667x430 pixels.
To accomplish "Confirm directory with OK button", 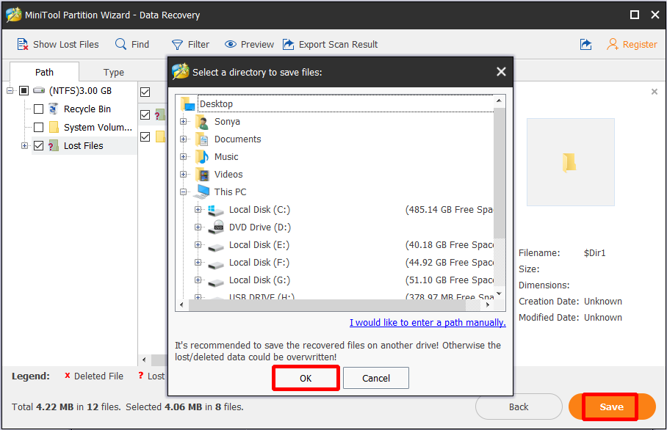I will click(x=306, y=378).
